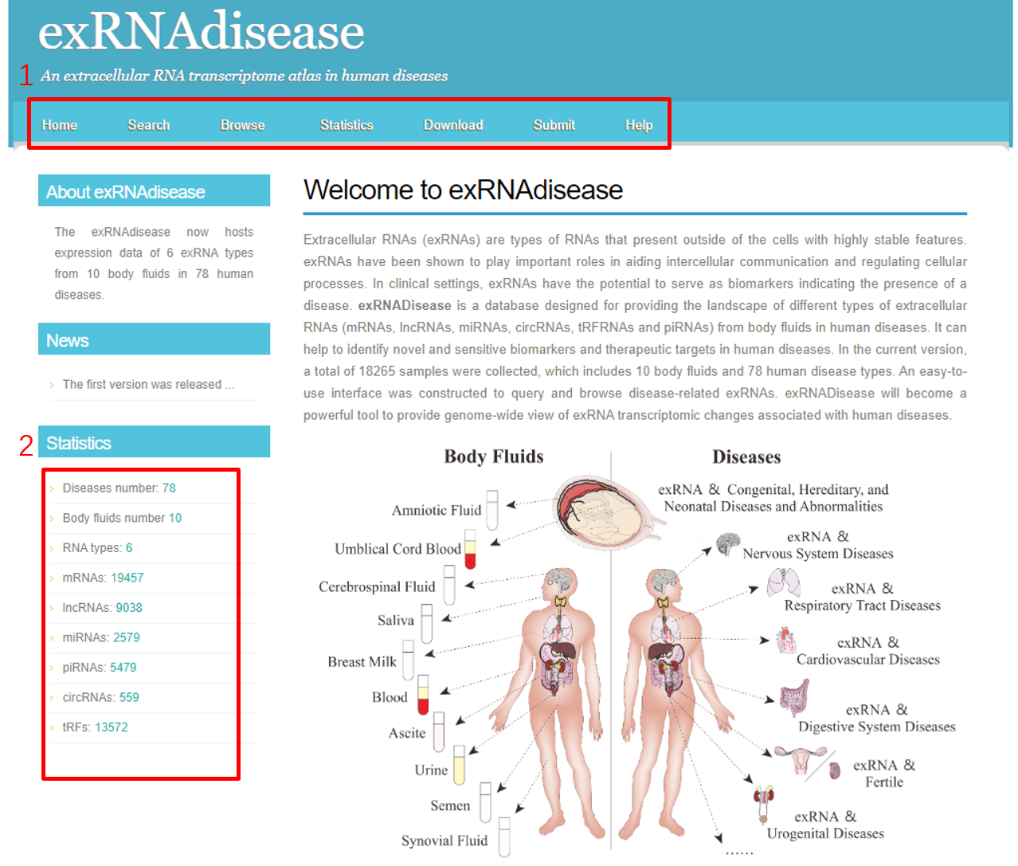Click the exRNAdisease site title logo
This screenshot has height=866, width=1018.
pyautogui.click(x=202, y=32)
